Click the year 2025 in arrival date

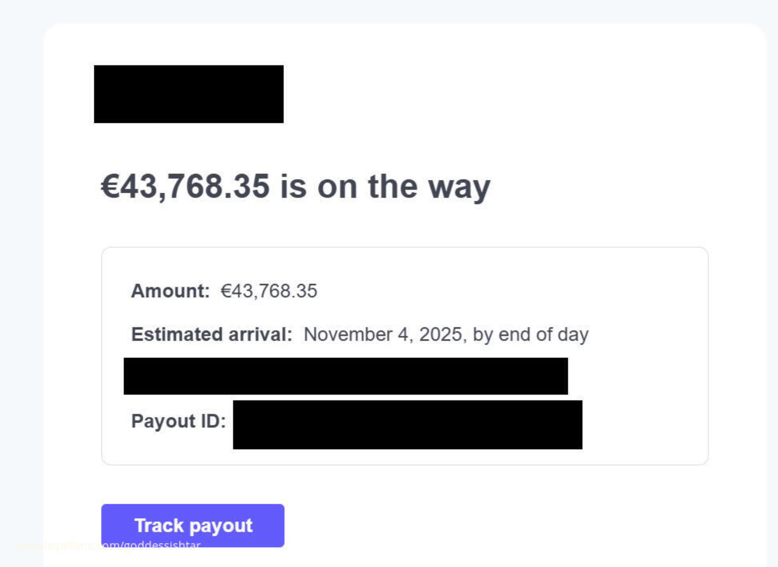click(440, 334)
